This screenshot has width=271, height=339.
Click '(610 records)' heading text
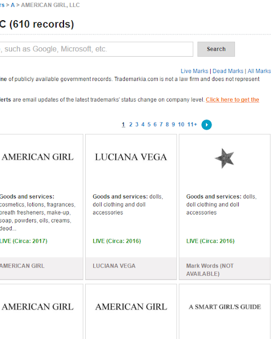pos(41,24)
